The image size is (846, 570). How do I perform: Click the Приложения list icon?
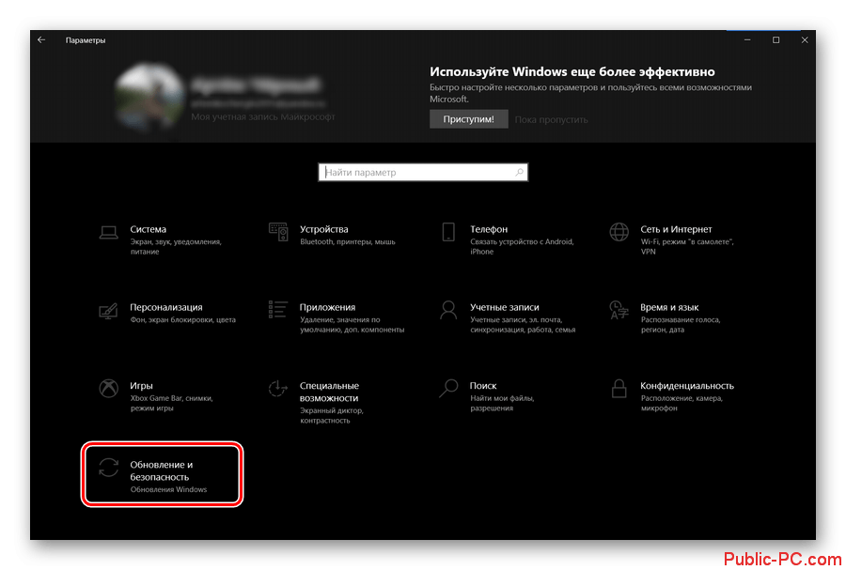coord(278,310)
